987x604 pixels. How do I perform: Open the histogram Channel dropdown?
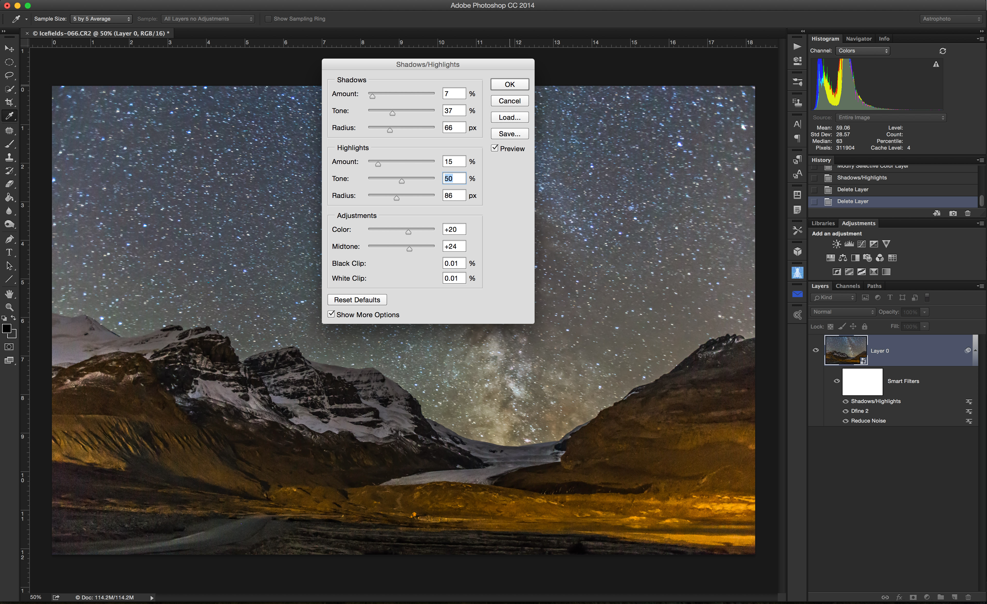coord(862,51)
